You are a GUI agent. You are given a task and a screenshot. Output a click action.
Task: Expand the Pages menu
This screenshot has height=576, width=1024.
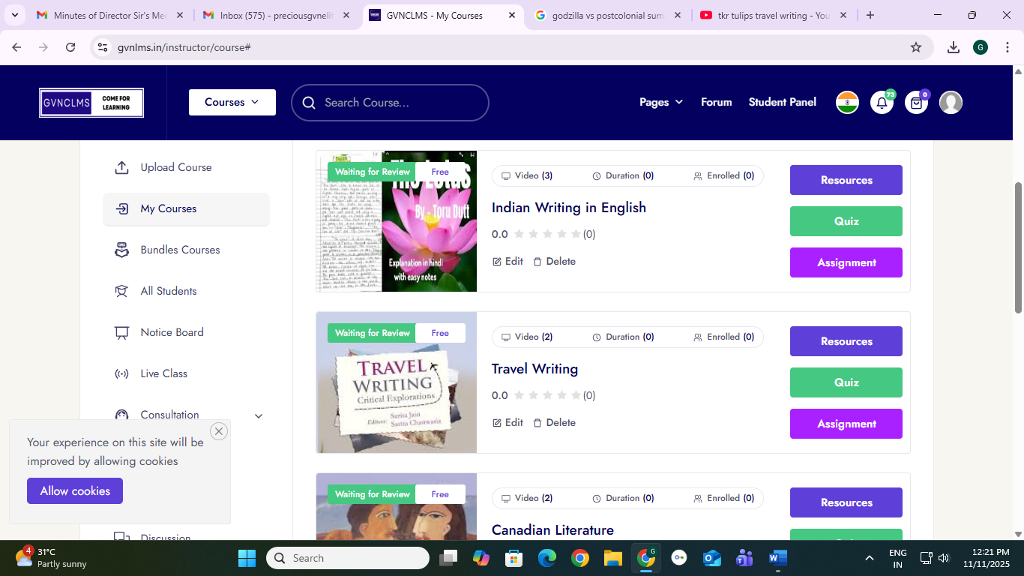point(660,102)
